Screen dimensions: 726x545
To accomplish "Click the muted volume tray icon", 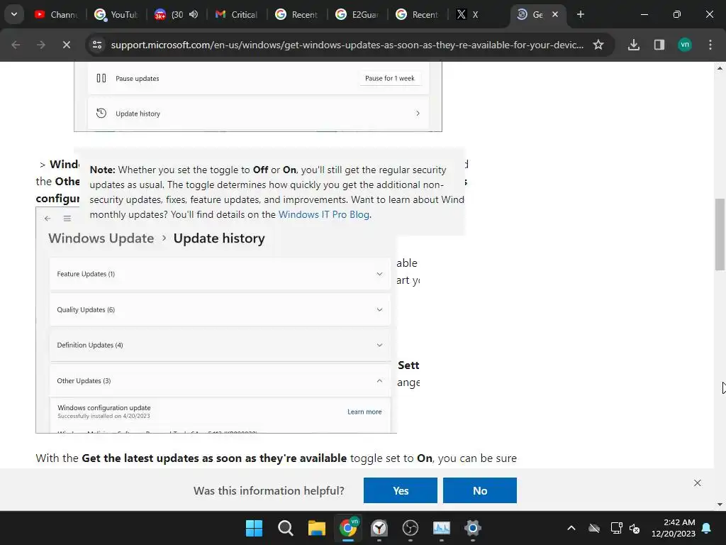I will pos(635,528).
